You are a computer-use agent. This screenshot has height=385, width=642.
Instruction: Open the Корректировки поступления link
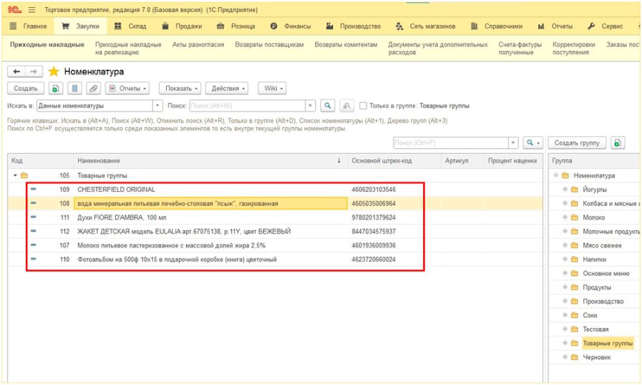(574, 48)
